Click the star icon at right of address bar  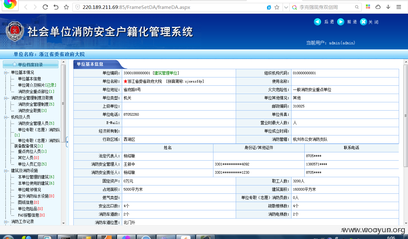tap(277, 7)
